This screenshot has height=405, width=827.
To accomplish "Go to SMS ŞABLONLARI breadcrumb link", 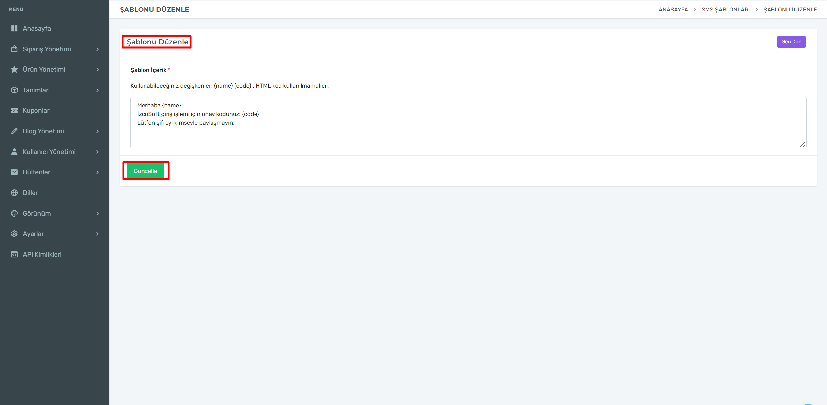I will coord(726,10).
